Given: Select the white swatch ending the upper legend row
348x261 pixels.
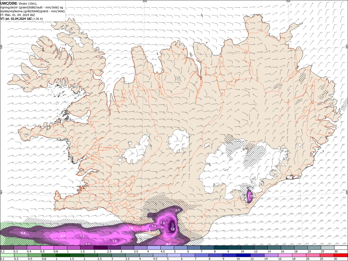Looking at the screenshot, I should coord(341,248).
